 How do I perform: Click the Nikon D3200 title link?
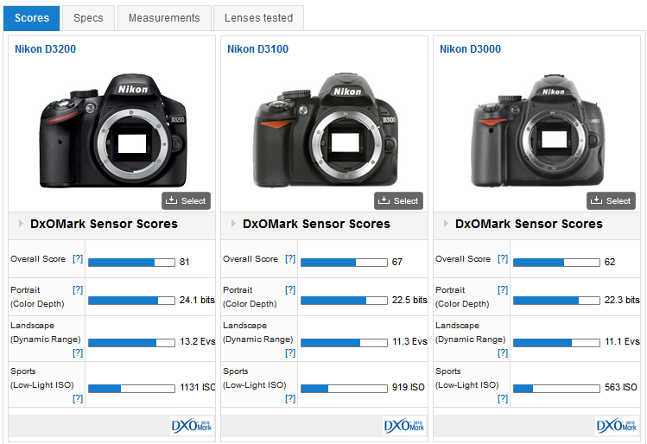tap(45, 49)
